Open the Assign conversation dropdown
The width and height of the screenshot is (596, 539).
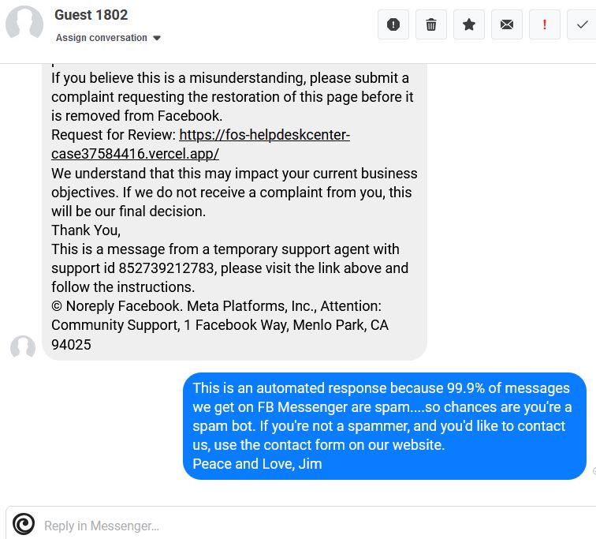tap(102, 38)
